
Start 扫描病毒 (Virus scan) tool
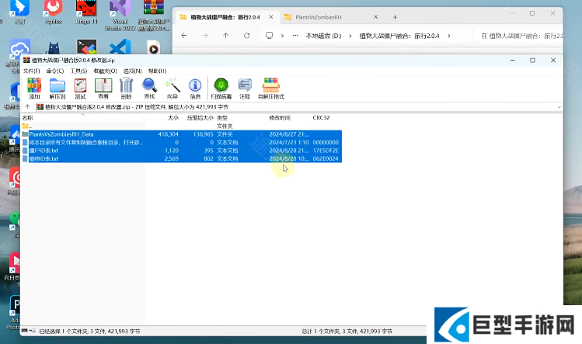point(221,88)
